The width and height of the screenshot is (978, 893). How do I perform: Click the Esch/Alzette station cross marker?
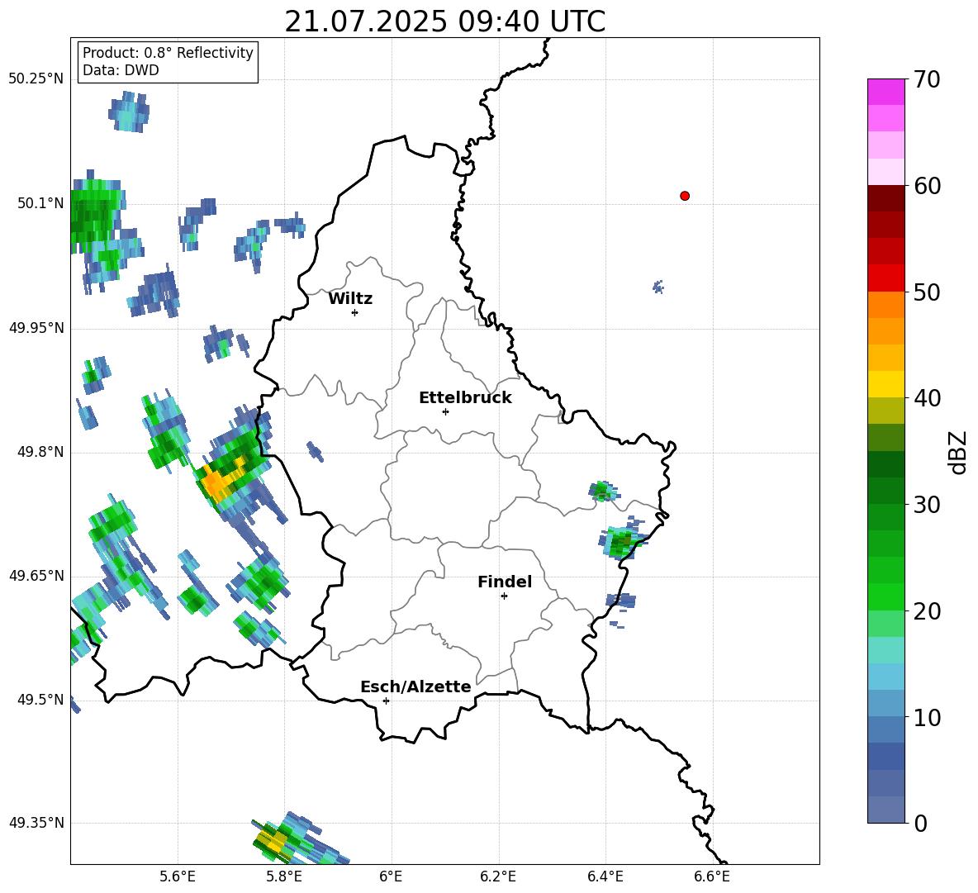click(x=386, y=701)
